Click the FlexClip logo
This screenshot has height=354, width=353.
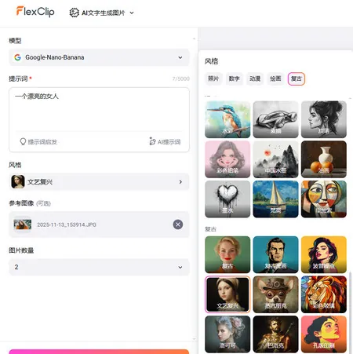pos(35,12)
